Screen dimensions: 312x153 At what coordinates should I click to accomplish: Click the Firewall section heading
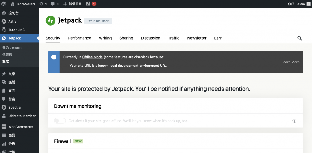(x=62, y=141)
